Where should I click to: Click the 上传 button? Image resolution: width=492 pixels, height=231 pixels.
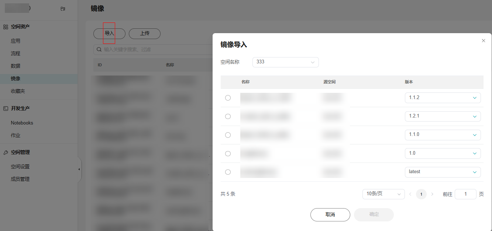pyautogui.click(x=145, y=34)
